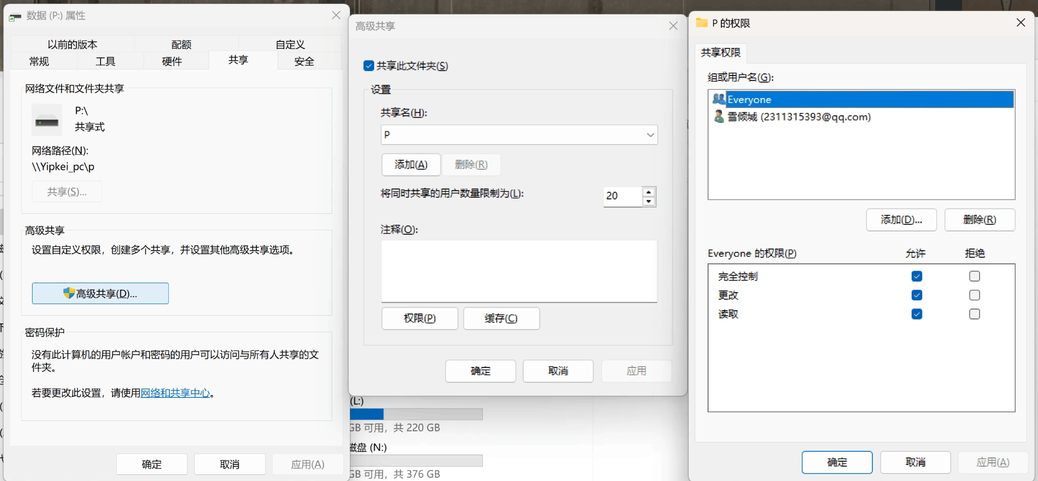The width and height of the screenshot is (1038, 481).
Task: Click the (N:) drive usage bar in Explorer
Action: [x=417, y=460]
